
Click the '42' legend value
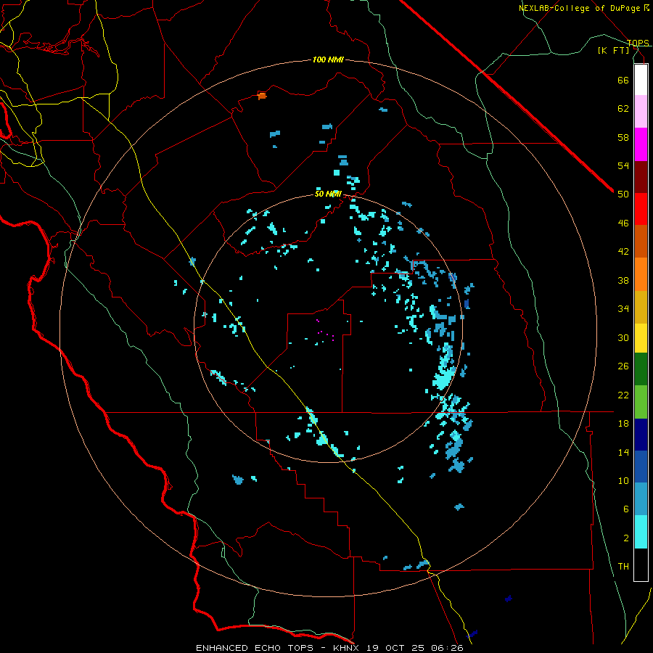[x=623, y=252]
